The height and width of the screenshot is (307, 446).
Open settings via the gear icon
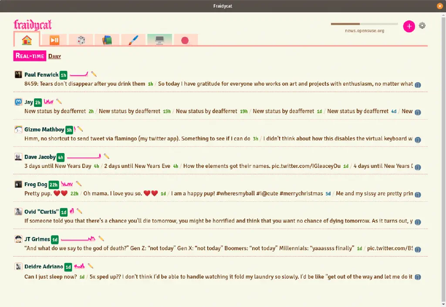pos(422,26)
